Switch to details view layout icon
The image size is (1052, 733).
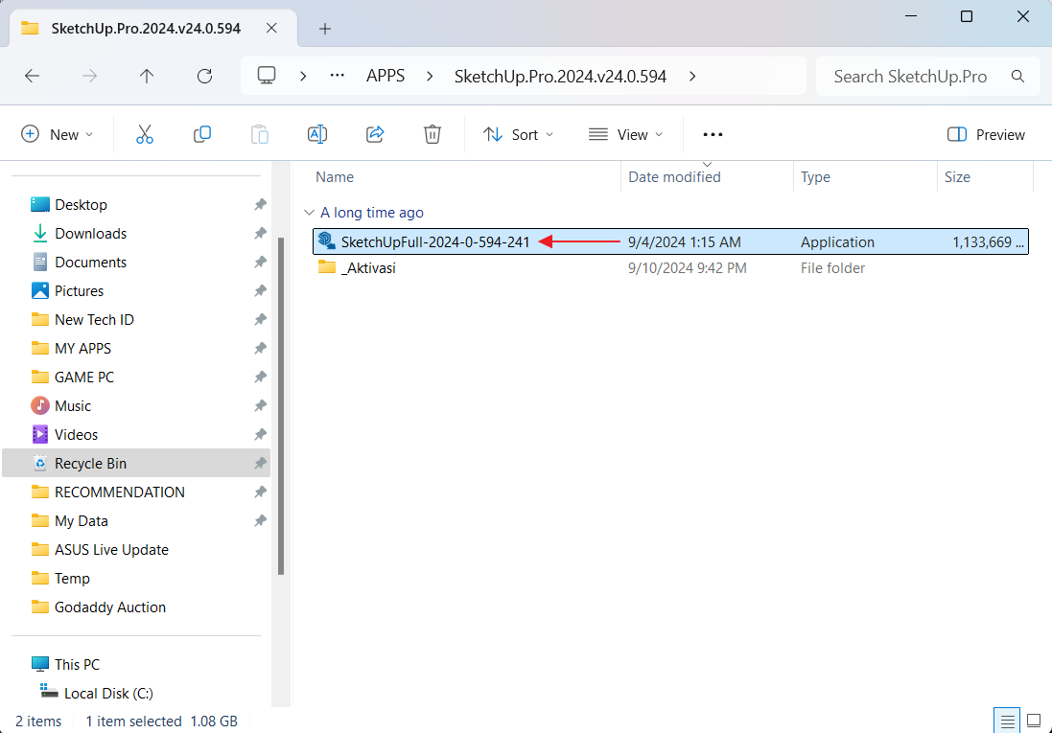point(1007,721)
